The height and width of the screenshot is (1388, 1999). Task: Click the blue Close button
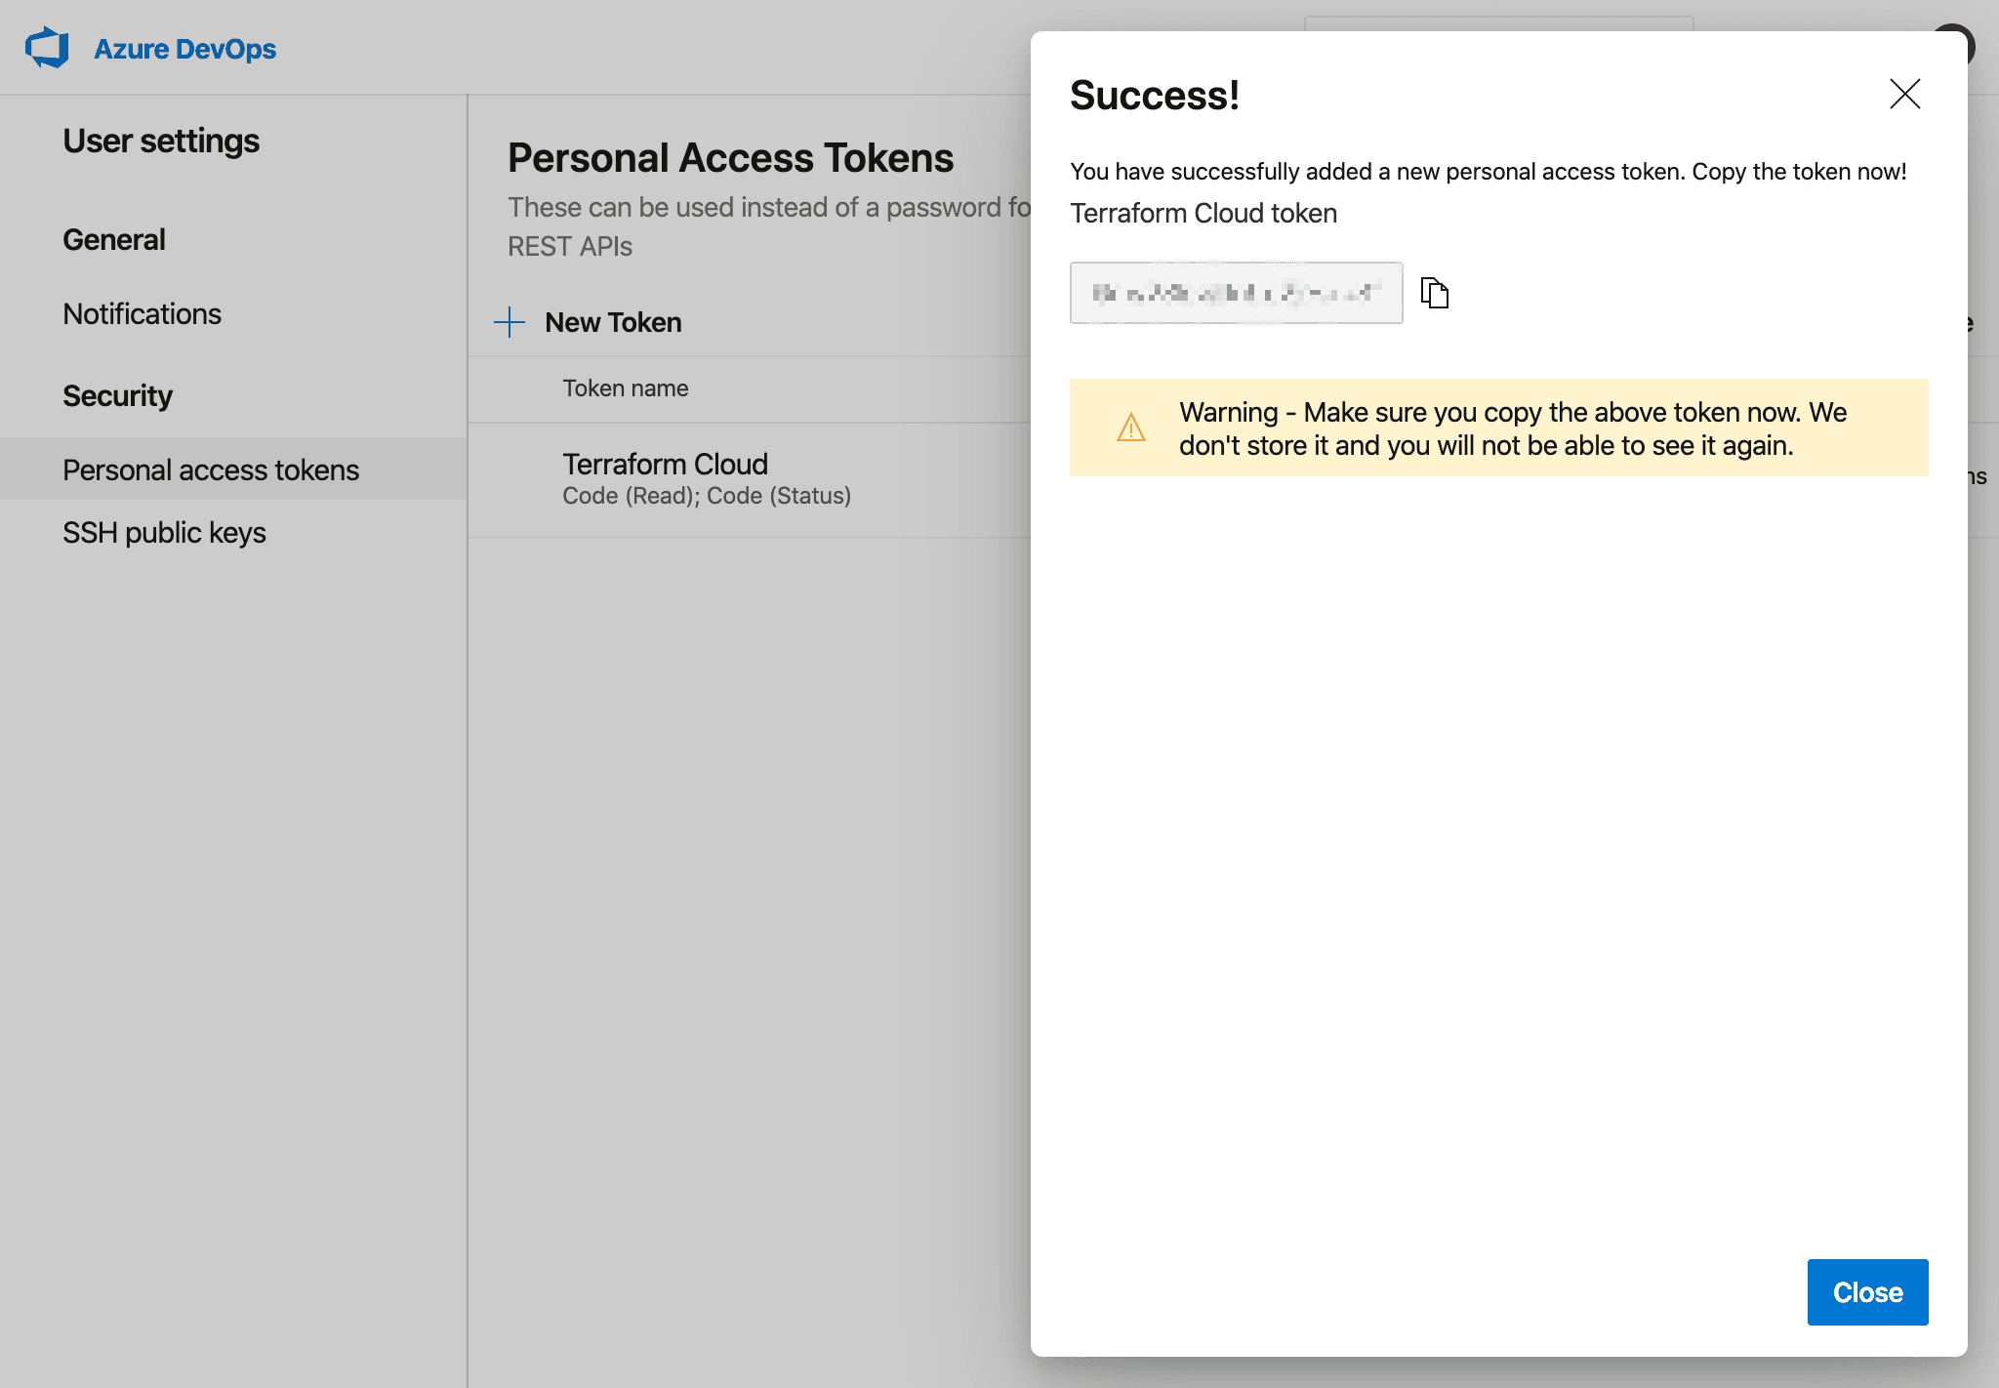tap(1867, 1291)
